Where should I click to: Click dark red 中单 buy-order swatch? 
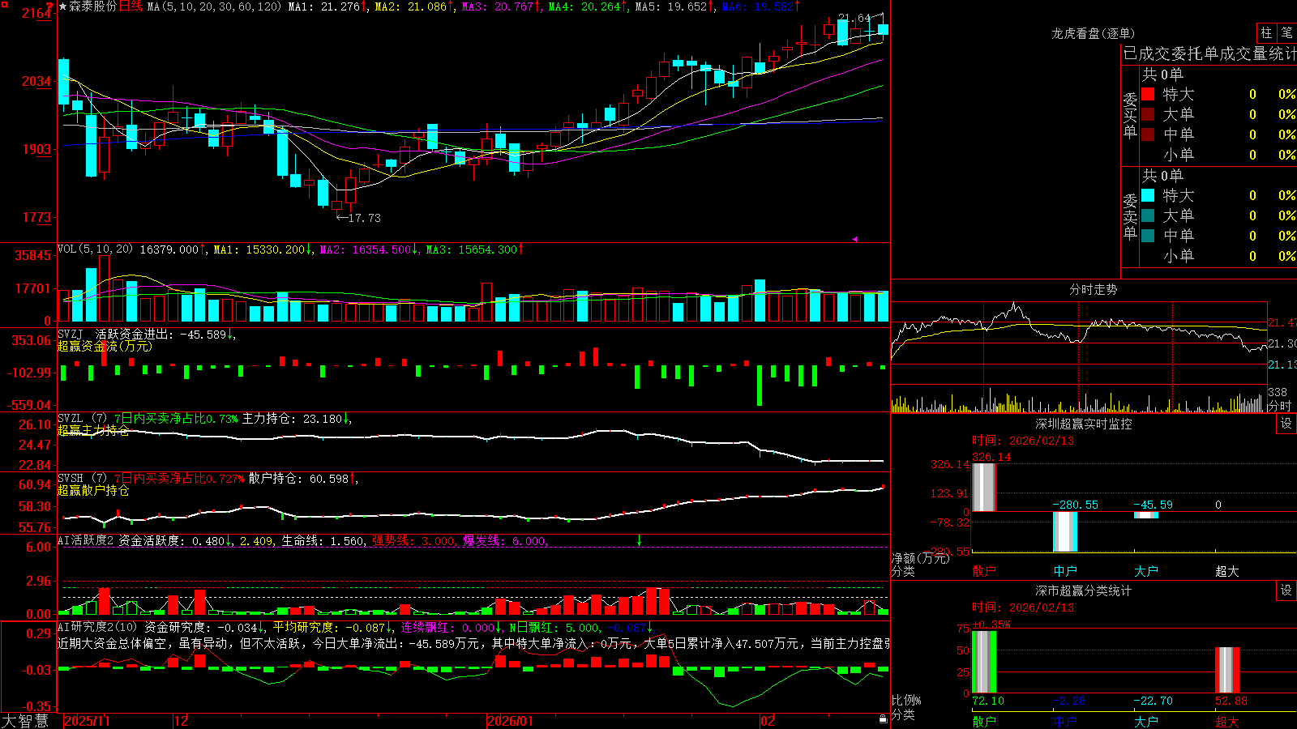pos(1148,134)
